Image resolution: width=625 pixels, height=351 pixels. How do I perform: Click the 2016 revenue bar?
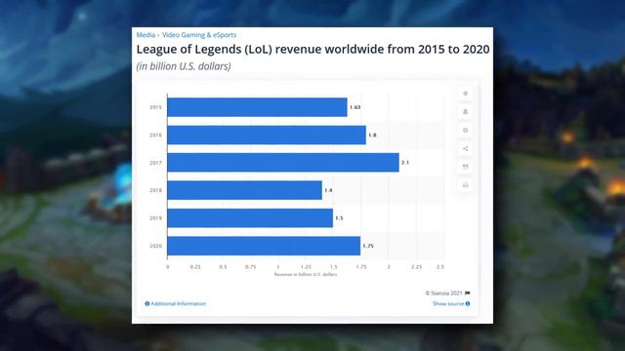click(267, 135)
